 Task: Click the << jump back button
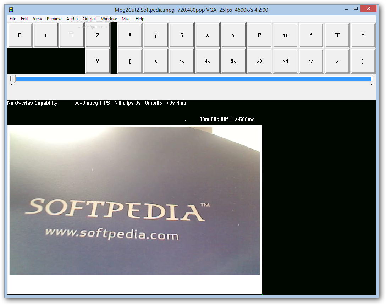(x=182, y=61)
